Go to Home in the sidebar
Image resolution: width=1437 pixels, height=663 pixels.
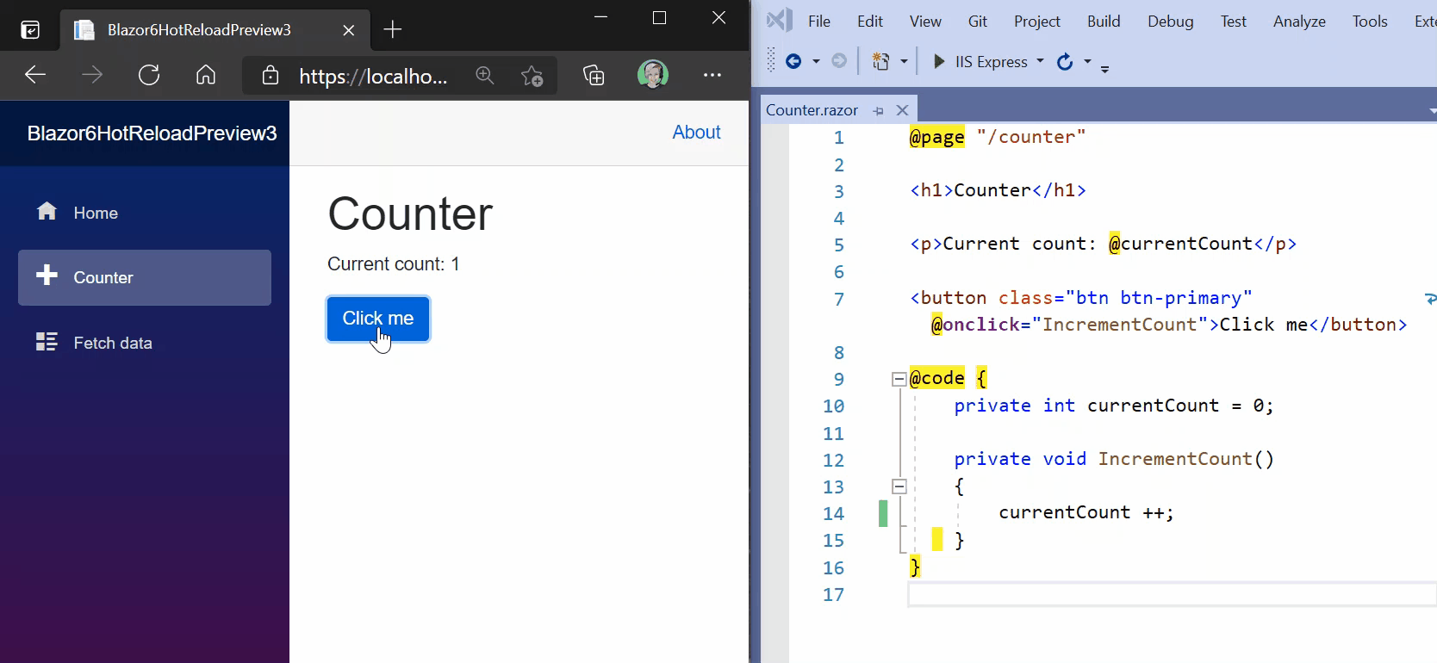[145, 213]
